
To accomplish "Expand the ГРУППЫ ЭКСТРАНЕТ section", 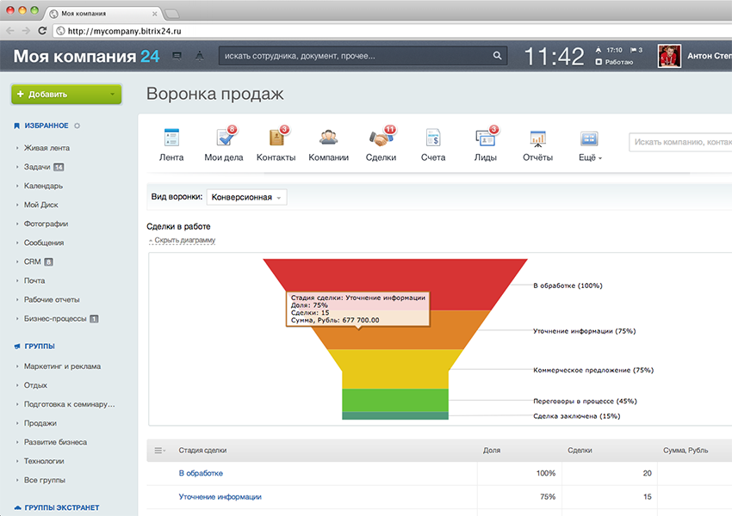I will click(62, 507).
